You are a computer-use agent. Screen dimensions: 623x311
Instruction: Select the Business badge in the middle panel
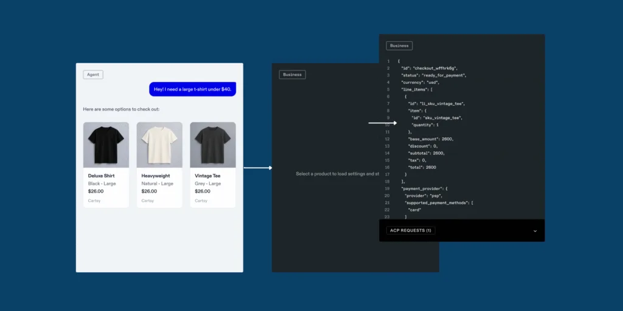click(292, 75)
